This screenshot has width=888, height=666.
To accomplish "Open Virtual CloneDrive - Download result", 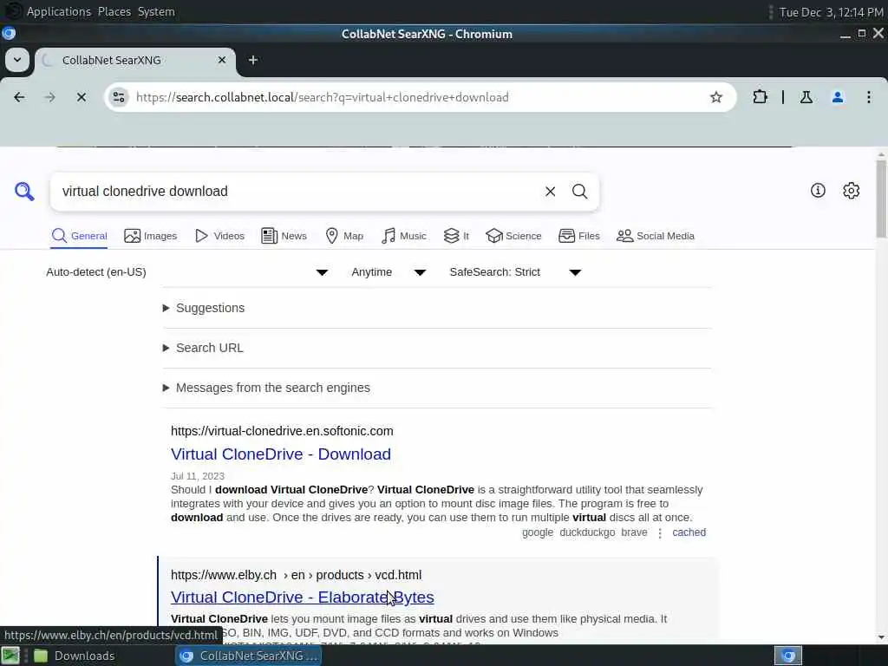I will 281,454.
